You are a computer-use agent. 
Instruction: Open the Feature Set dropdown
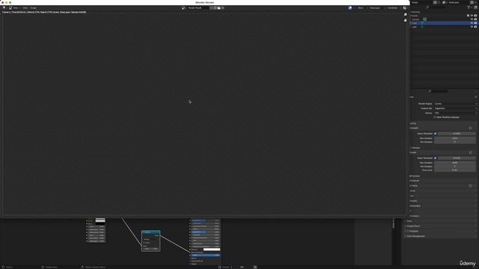pyautogui.click(x=455, y=108)
